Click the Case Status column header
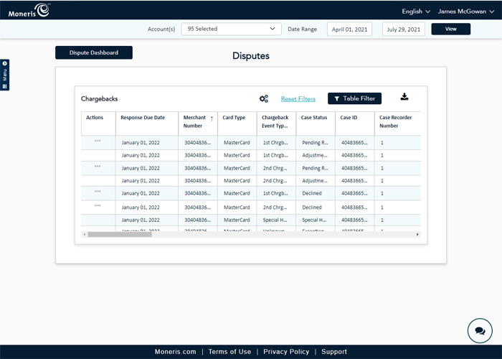 point(314,117)
